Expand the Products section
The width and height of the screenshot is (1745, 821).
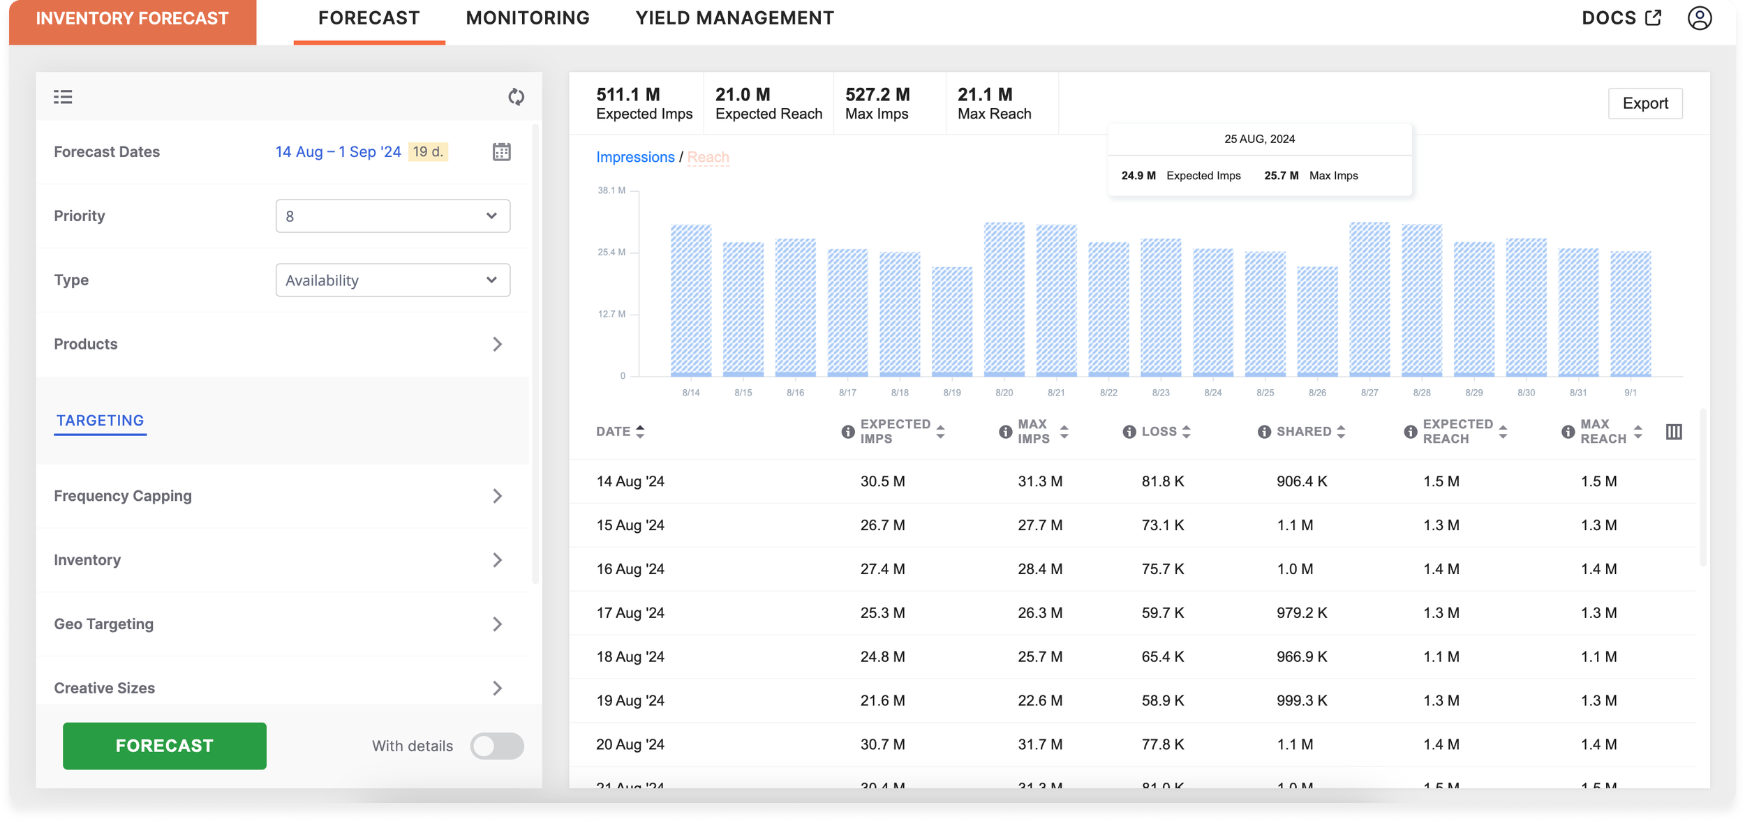point(282,344)
